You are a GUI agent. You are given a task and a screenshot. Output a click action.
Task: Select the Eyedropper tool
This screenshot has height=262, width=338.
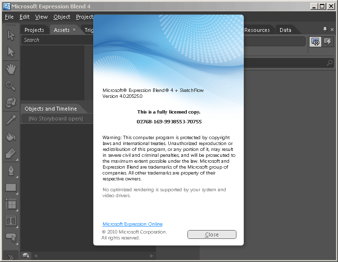pyautogui.click(x=11, y=120)
